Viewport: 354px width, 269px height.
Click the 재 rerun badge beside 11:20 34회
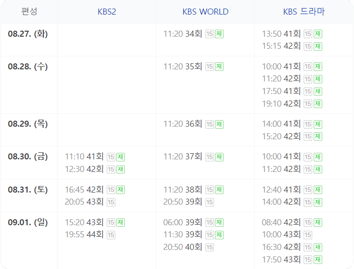[x=219, y=34]
